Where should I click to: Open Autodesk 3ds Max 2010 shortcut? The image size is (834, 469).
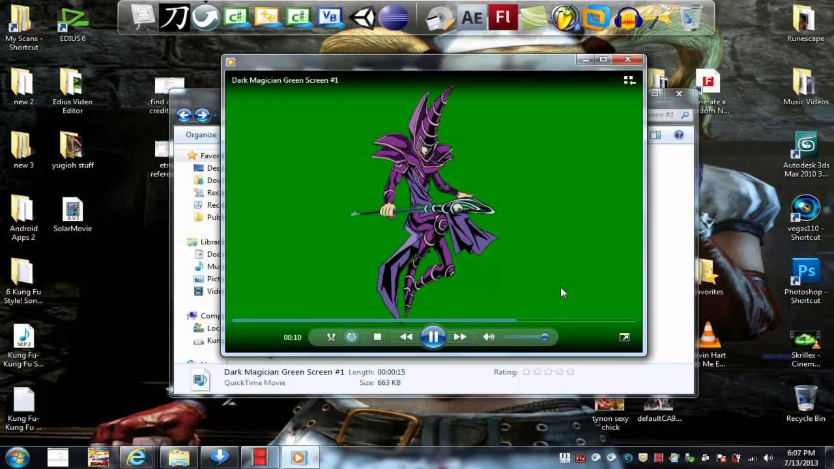click(805, 154)
